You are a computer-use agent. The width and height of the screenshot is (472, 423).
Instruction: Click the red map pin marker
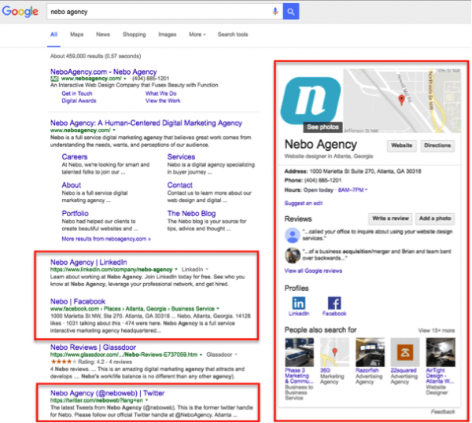click(402, 100)
